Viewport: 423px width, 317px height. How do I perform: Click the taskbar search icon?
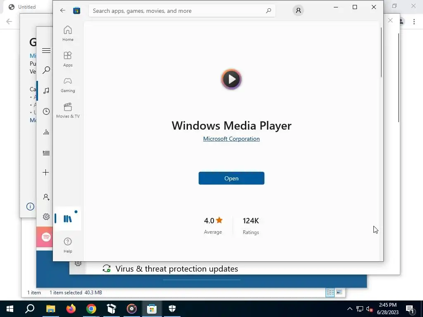pyautogui.click(x=30, y=309)
